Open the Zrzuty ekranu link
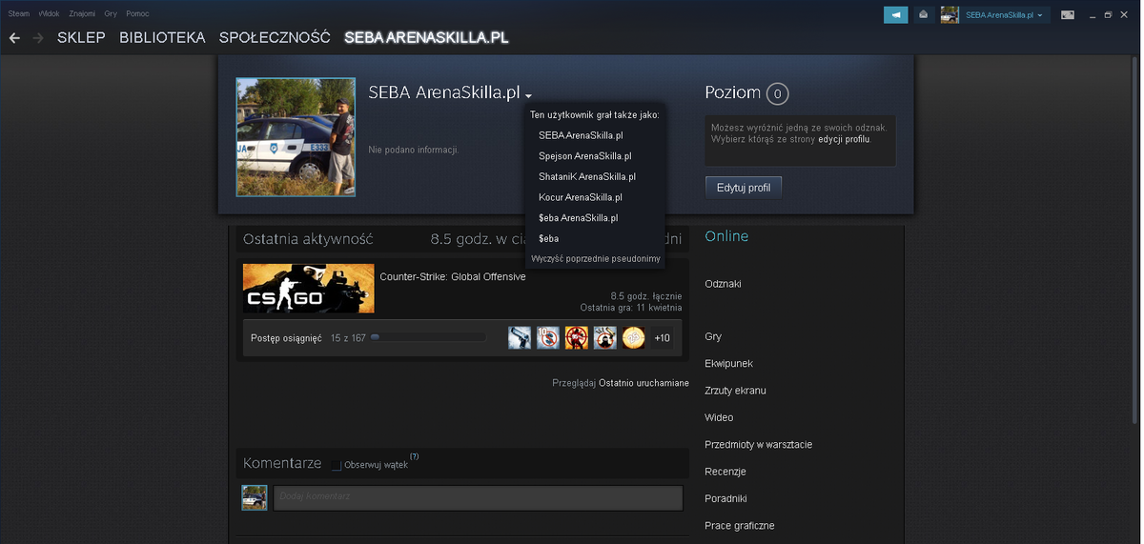Viewport: 1144px width, 544px height. point(735,391)
